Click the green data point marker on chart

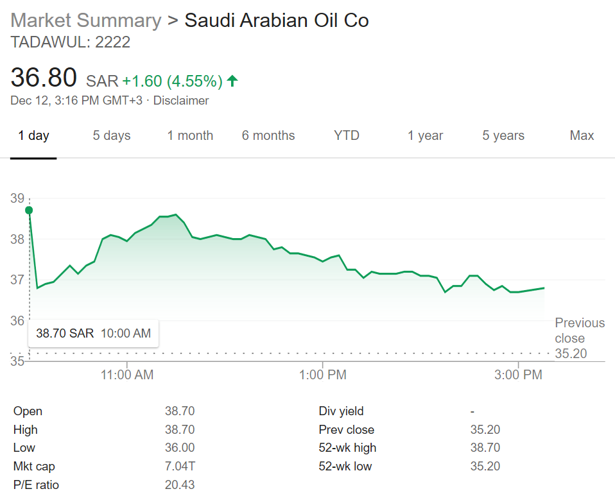click(29, 210)
